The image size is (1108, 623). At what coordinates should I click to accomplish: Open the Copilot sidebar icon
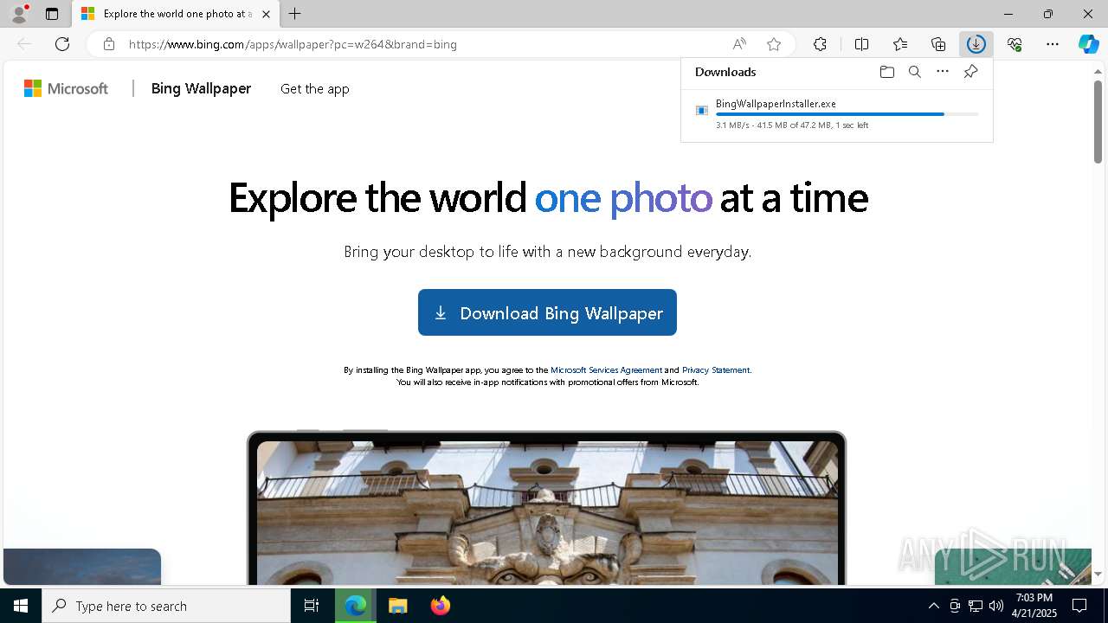click(x=1088, y=44)
